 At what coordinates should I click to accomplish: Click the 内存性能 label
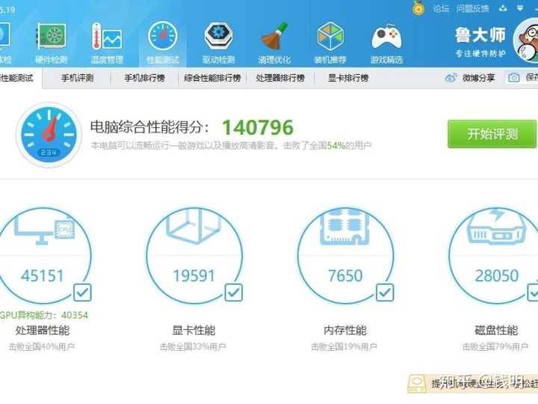[344, 330]
